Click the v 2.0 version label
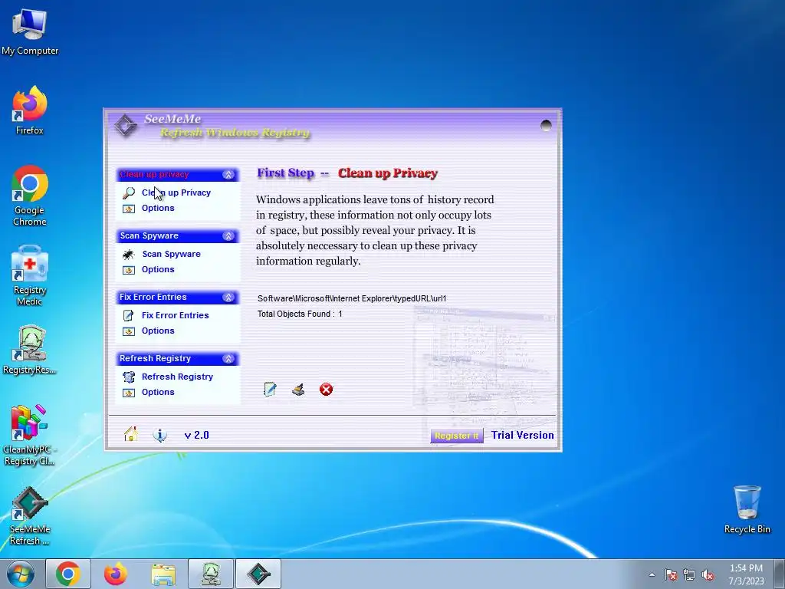785x589 pixels. (197, 436)
